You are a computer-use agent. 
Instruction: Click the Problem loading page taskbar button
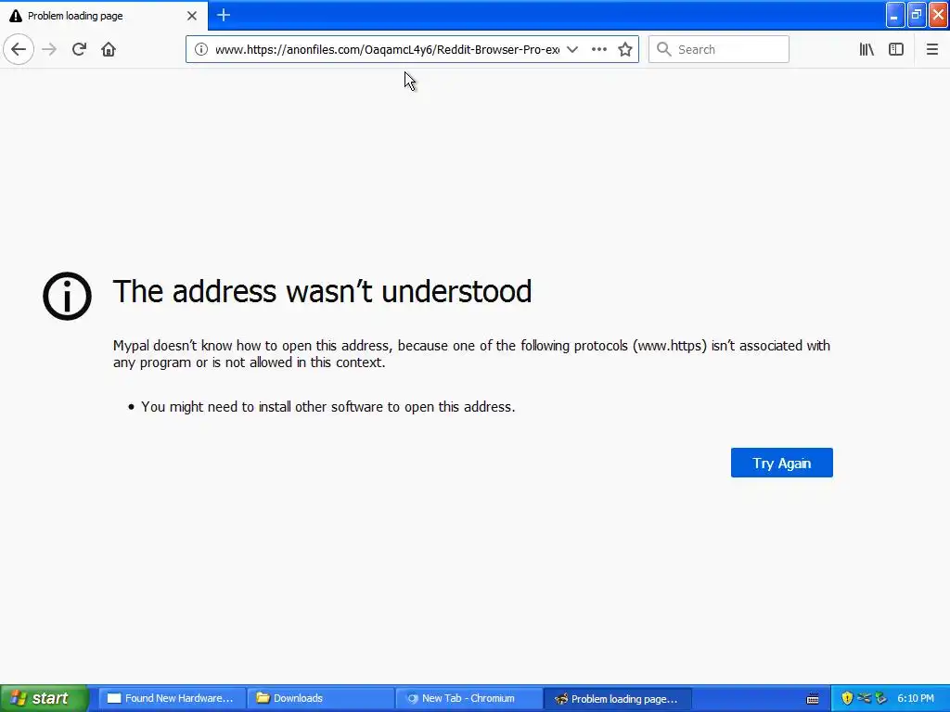[x=617, y=698]
